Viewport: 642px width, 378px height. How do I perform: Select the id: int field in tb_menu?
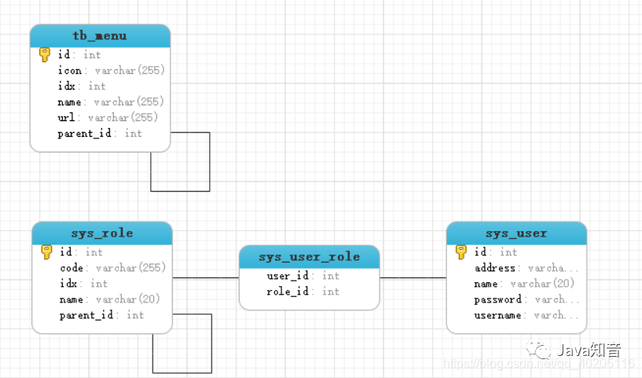(79, 54)
